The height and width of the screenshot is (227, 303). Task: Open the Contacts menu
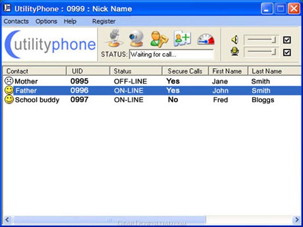pos(16,21)
